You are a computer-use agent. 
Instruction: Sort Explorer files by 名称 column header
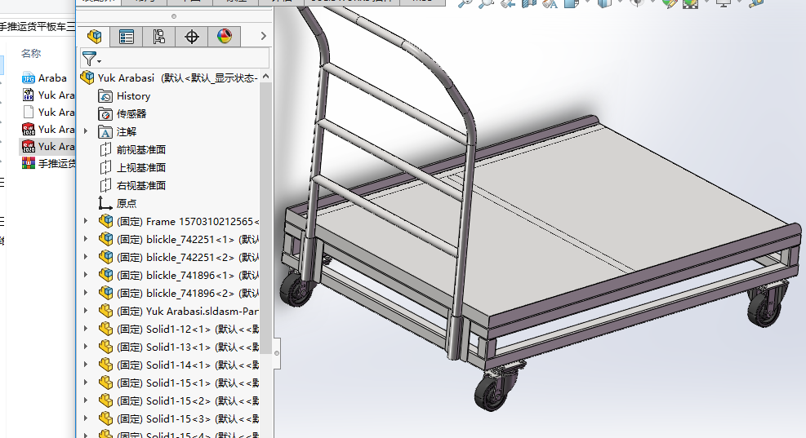[31, 53]
